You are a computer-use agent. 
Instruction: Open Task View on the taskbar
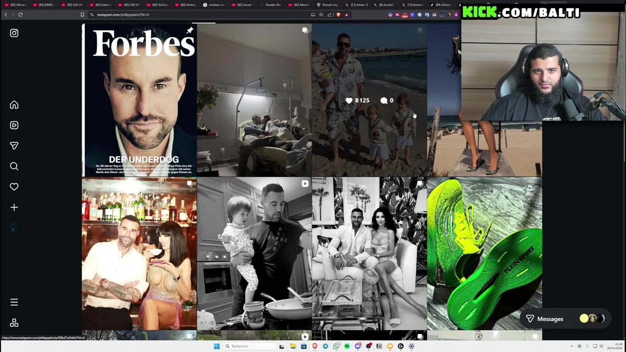tap(282, 346)
